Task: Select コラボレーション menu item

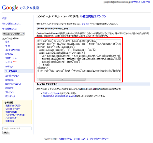Action: click(x=12, y=76)
